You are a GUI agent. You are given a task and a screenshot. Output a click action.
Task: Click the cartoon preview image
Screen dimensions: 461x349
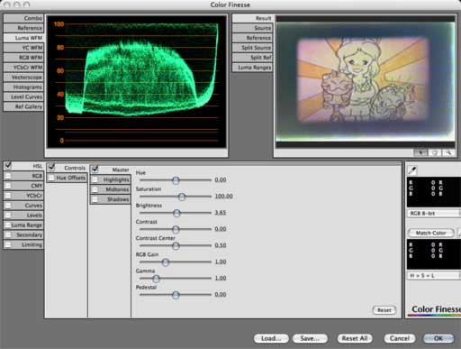pyautogui.click(x=365, y=82)
